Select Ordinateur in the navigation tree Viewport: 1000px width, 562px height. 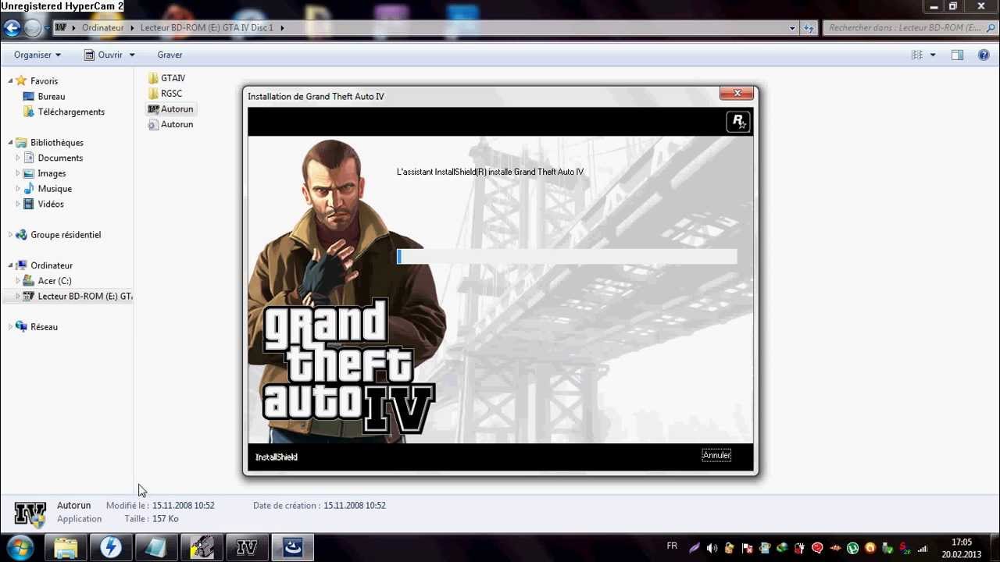52,265
